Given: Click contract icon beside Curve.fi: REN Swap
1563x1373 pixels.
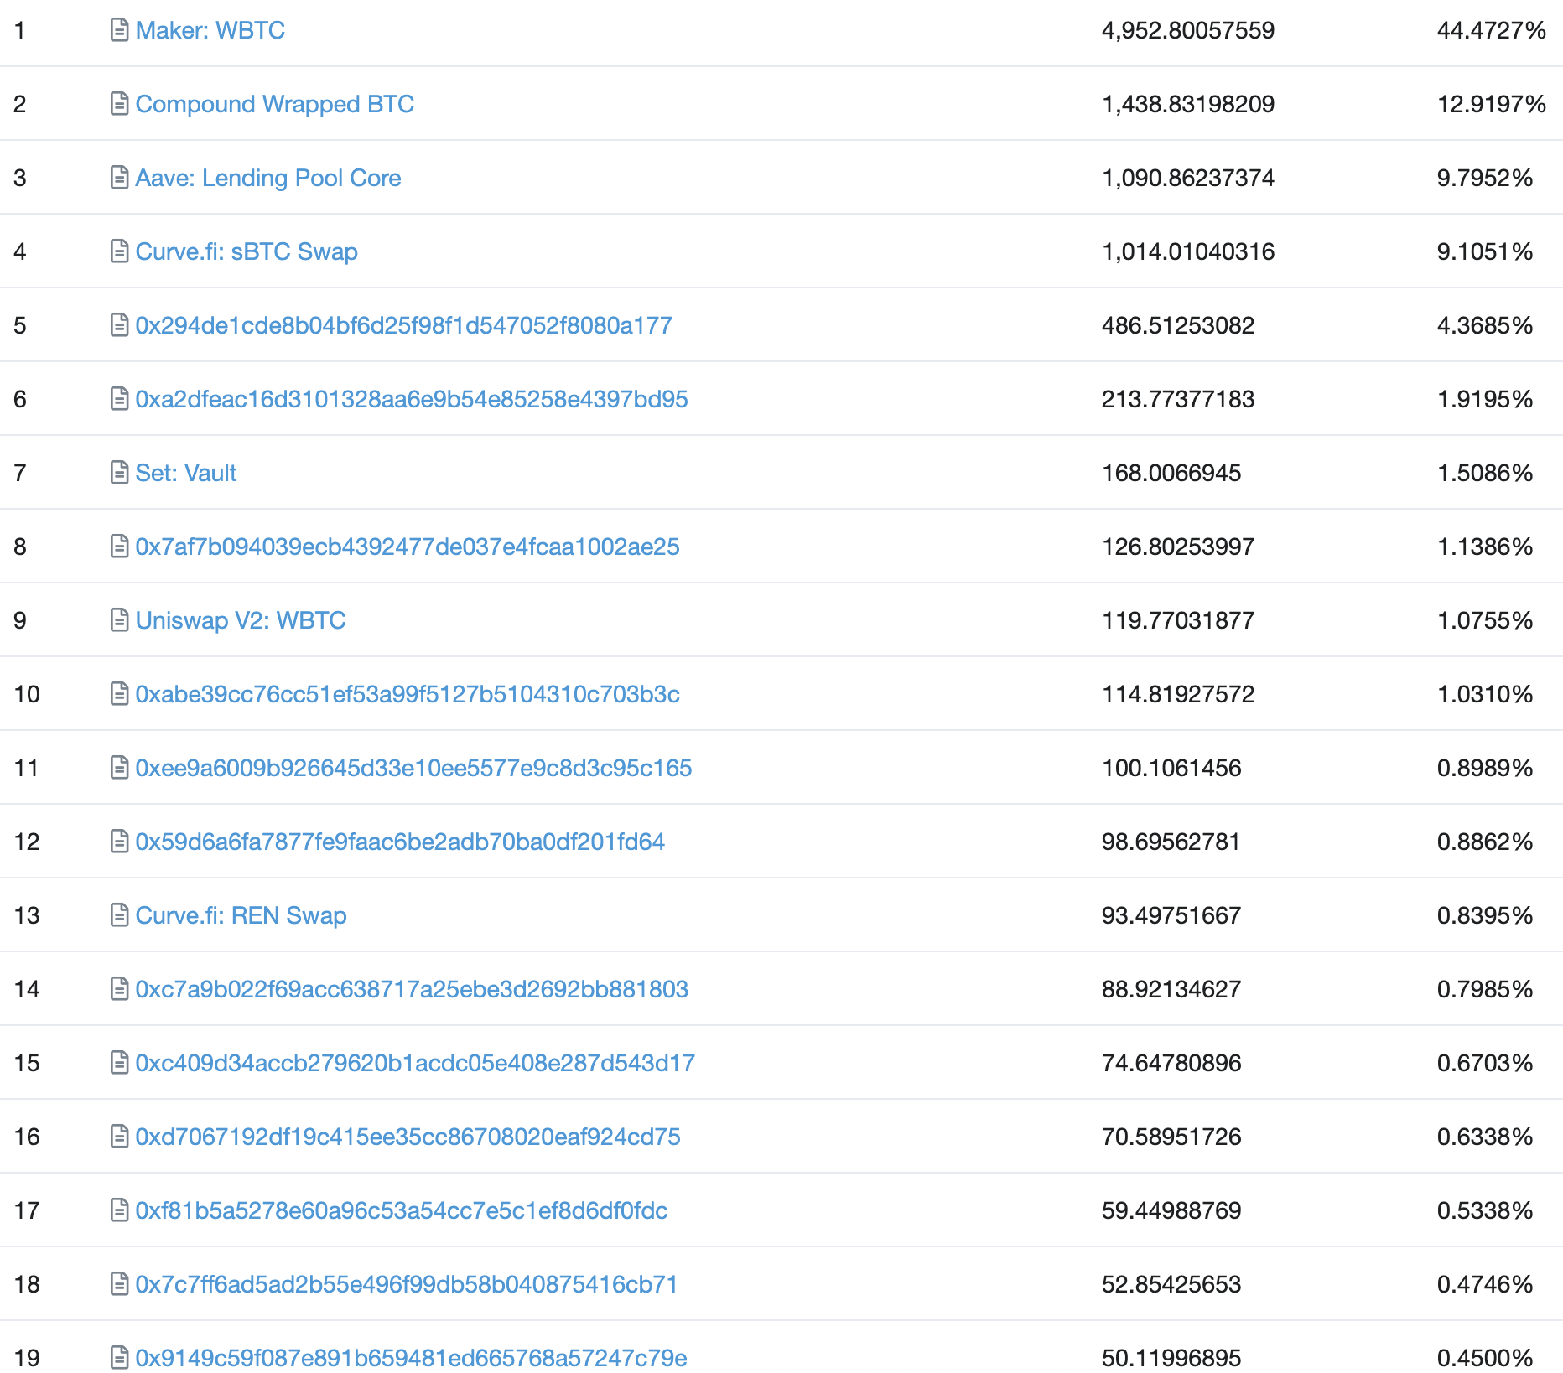Looking at the screenshot, I should point(120,915).
